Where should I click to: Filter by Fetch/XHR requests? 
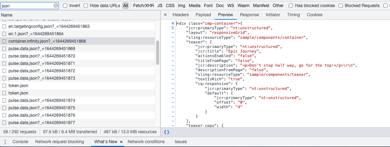coord(143,5)
